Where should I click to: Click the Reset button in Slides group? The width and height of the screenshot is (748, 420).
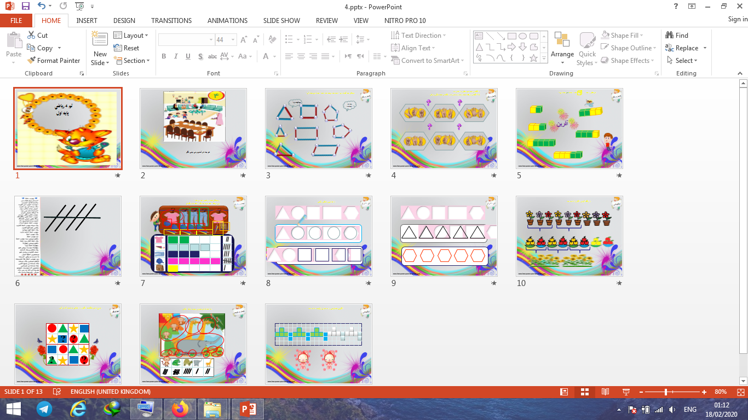click(126, 48)
